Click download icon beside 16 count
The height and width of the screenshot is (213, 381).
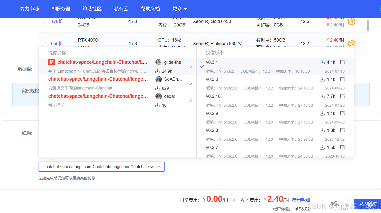click(157, 105)
